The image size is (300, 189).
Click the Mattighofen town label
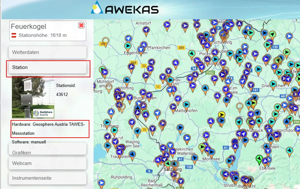click(186, 110)
